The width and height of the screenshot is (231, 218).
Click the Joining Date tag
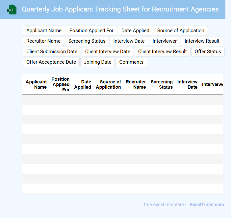point(97,62)
